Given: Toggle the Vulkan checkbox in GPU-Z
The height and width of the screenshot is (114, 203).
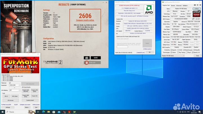Looking at the screenshot, I should point(171,52).
